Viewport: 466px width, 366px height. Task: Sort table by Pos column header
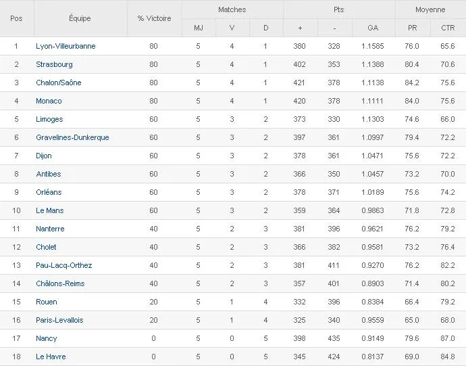click(16, 18)
